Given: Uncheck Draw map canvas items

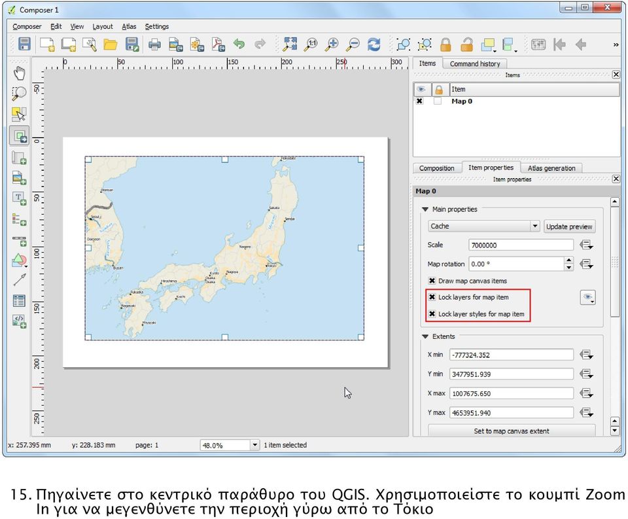Looking at the screenshot, I should coord(432,281).
